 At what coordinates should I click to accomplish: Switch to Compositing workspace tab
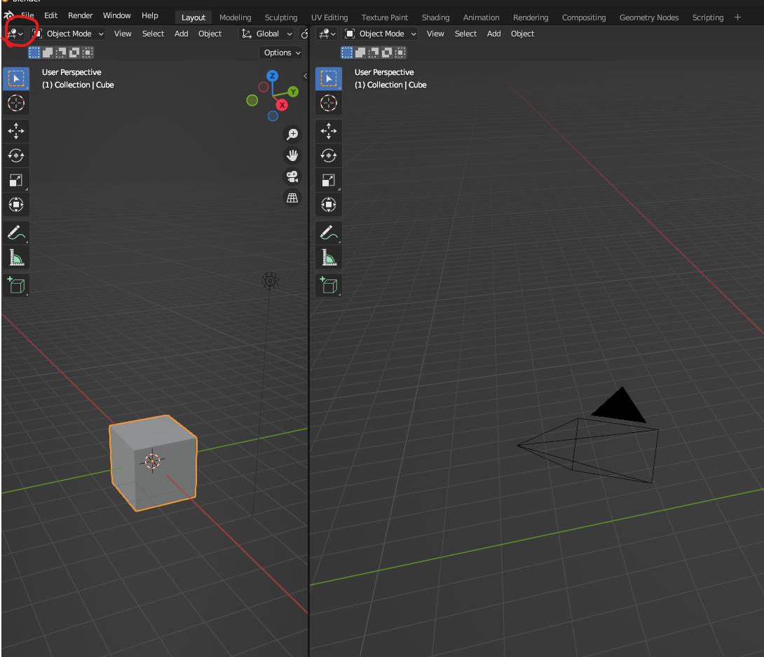tap(584, 18)
